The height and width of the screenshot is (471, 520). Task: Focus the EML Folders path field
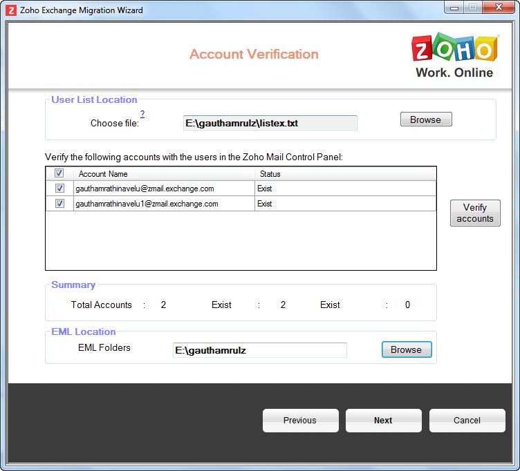[x=260, y=350]
